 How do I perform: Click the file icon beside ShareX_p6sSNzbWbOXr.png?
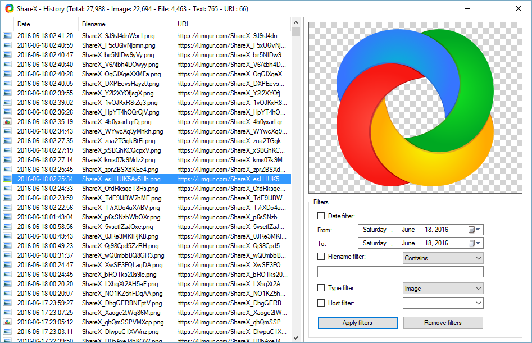tap(7, 217)
